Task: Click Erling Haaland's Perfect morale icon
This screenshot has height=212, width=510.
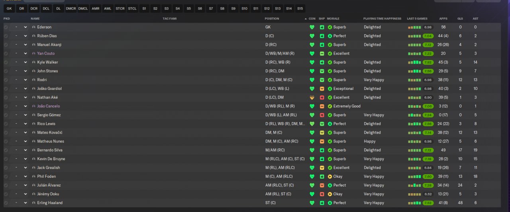Action: click(x=330, y=203)
